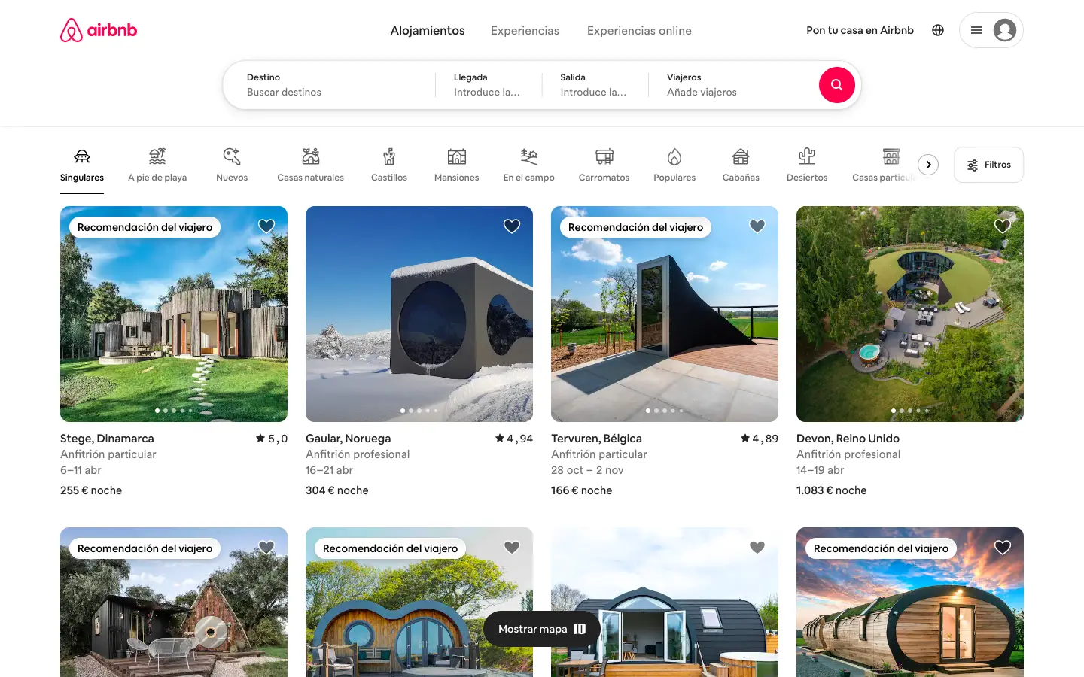Switch to the Experiencias tab
The image size is (1084, 677).
(525, 31)
